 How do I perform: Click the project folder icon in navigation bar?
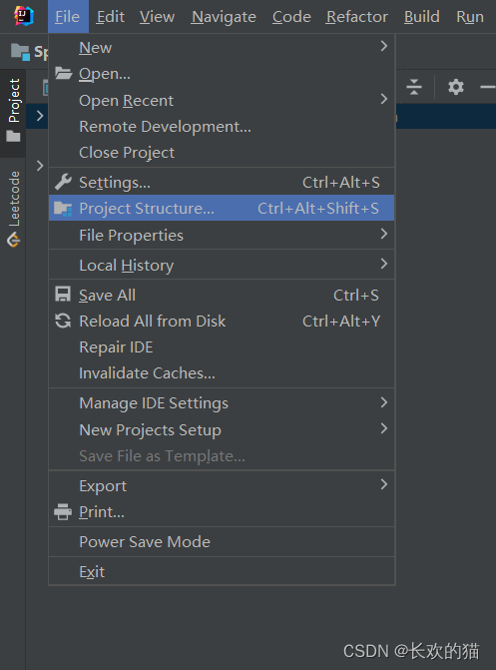pyautogui.click(x=20, y=52)
